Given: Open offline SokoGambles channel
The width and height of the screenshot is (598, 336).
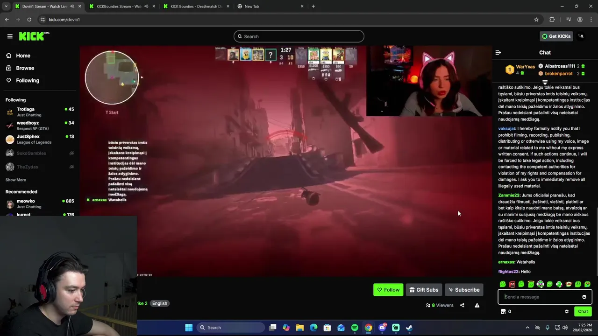Looking at the screenshot, I should point(39,153).
